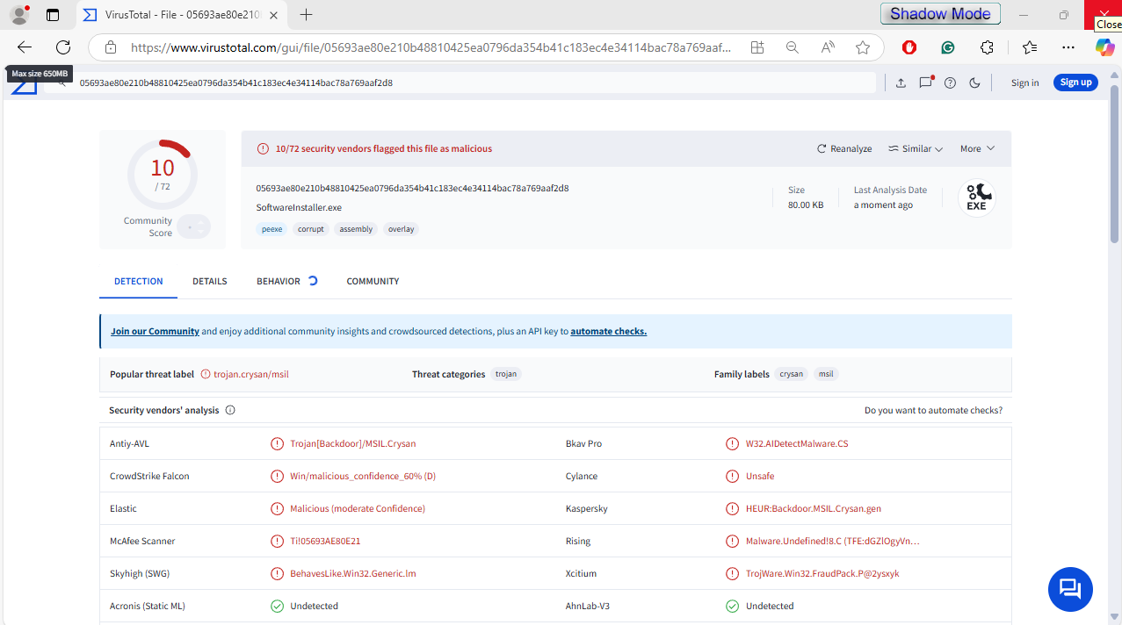Click the info icon beside Security vendors' analysis
This screenshot has width=1122, height=625.
point(230,410)
